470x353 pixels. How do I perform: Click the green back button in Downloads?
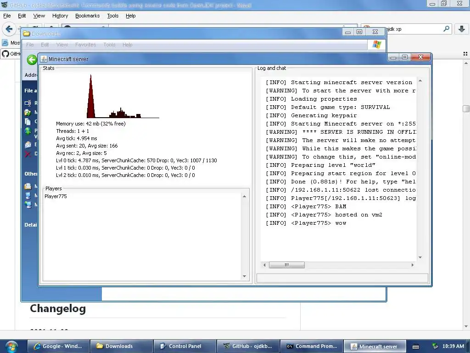click(x=32, y=60)
